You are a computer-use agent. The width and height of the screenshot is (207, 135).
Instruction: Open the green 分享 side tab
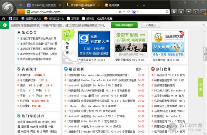(200, 87)
